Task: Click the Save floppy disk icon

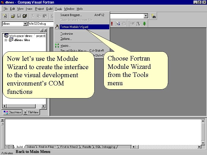Action: (x=19, y=16)
